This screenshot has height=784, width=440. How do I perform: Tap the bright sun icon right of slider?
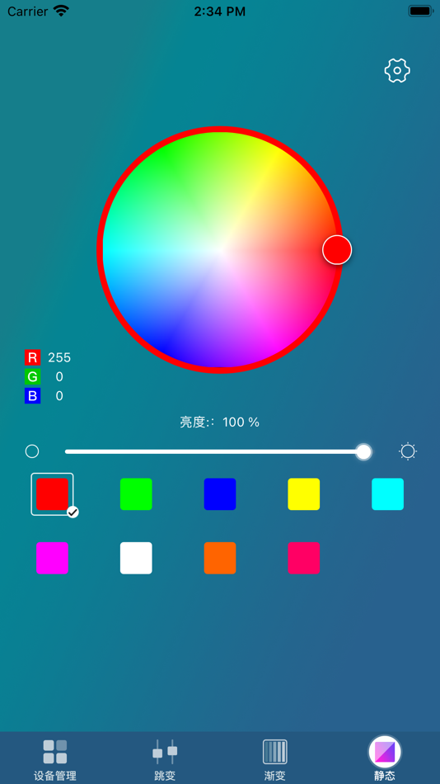[x=408, y=451]
